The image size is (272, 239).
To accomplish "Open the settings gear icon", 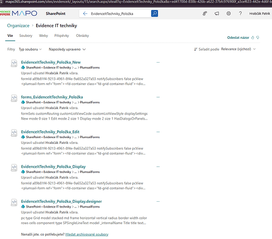I will click(229, 13).
